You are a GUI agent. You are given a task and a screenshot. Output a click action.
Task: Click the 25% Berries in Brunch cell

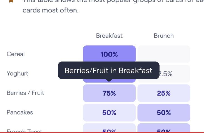pos(164,93)
